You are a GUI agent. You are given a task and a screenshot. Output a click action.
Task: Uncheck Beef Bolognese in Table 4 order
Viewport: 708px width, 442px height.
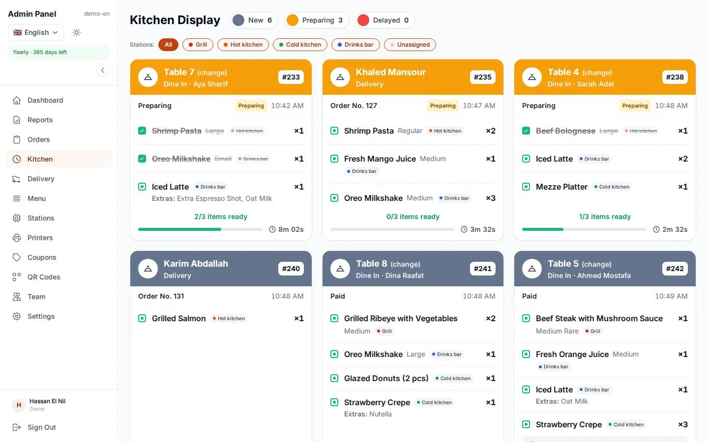pyautogui.click(x=526, y=131)
